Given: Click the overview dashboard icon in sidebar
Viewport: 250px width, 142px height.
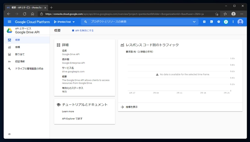Looking at the screenshot, I should coord(10,40).
